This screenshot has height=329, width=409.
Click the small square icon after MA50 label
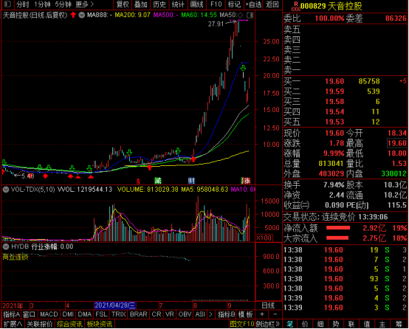(x=250, y=15)
